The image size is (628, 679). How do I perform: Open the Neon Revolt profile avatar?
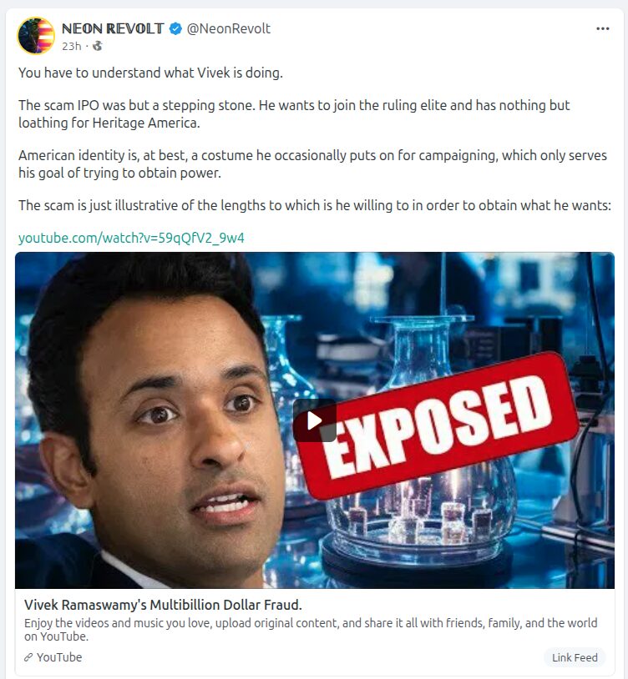[36, 36]
